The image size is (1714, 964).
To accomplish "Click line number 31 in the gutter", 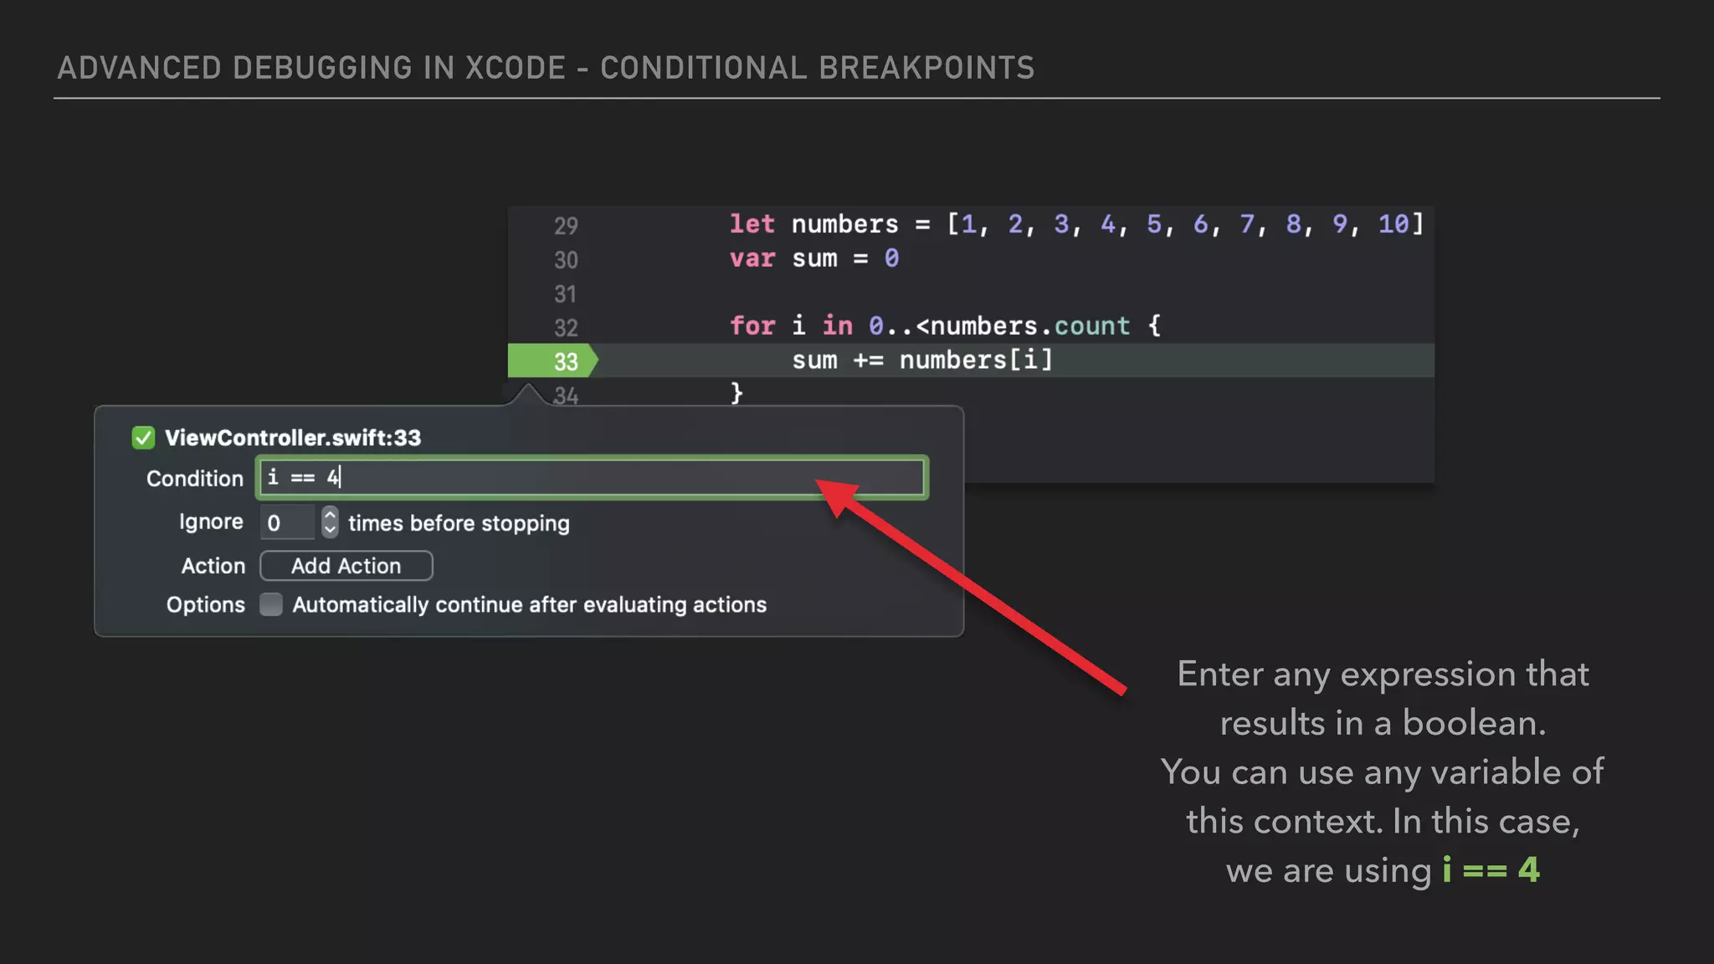I will (566, 294).
